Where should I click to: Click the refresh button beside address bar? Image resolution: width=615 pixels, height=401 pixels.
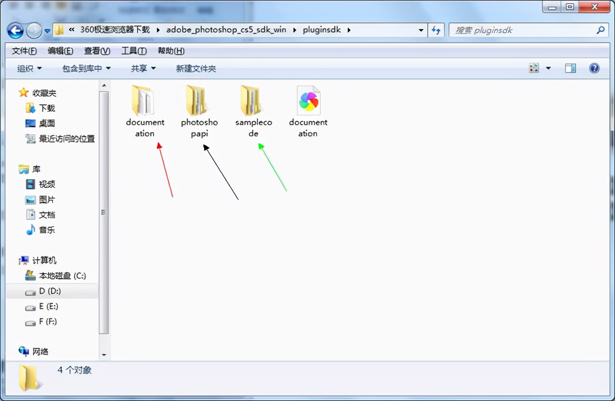coord(436,30)
